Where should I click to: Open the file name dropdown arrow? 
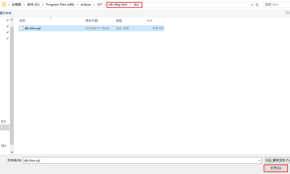tap(260, 161)
